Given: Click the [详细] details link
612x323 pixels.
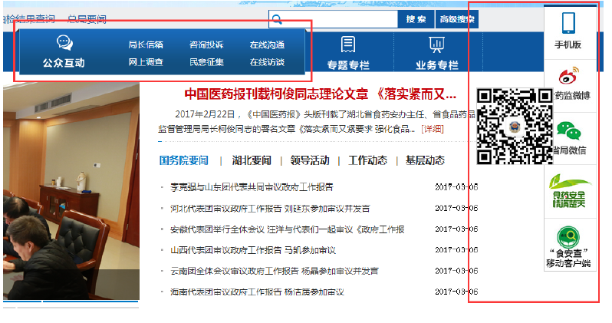Looking at the screenshot, I should [433, 129].
